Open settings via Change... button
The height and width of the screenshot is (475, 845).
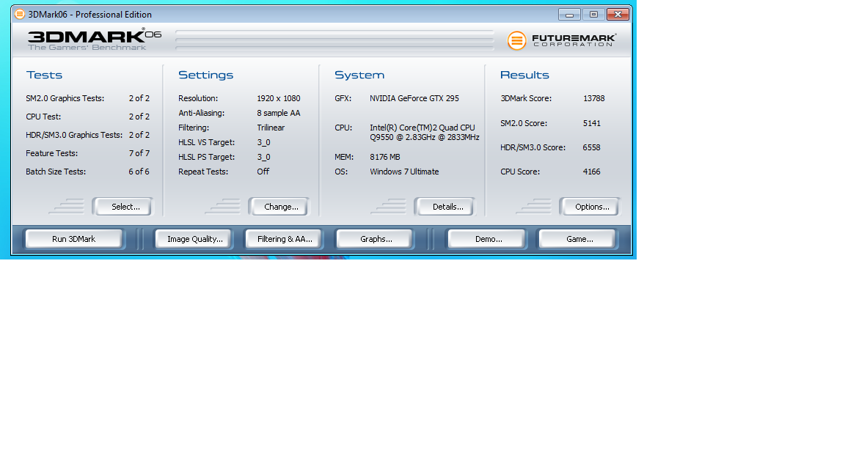tap(281, 207)
